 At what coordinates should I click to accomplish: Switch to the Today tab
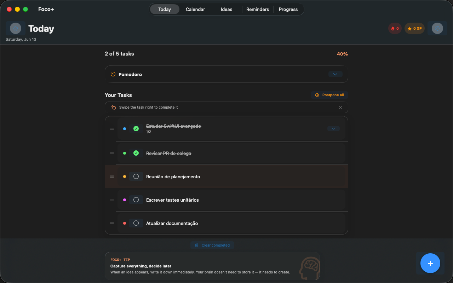(165, 9)
